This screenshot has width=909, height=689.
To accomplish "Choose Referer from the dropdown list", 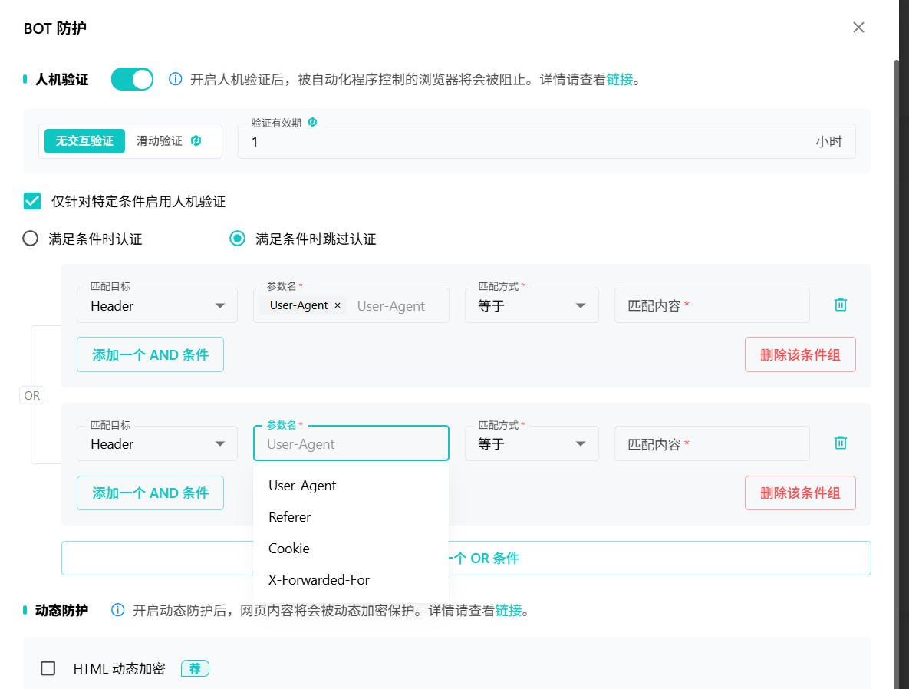I will [290, 517].
